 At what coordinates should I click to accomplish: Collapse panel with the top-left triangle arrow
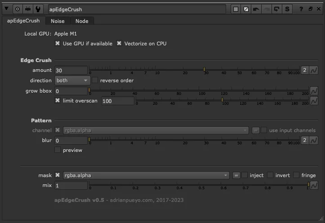point(6,9)
